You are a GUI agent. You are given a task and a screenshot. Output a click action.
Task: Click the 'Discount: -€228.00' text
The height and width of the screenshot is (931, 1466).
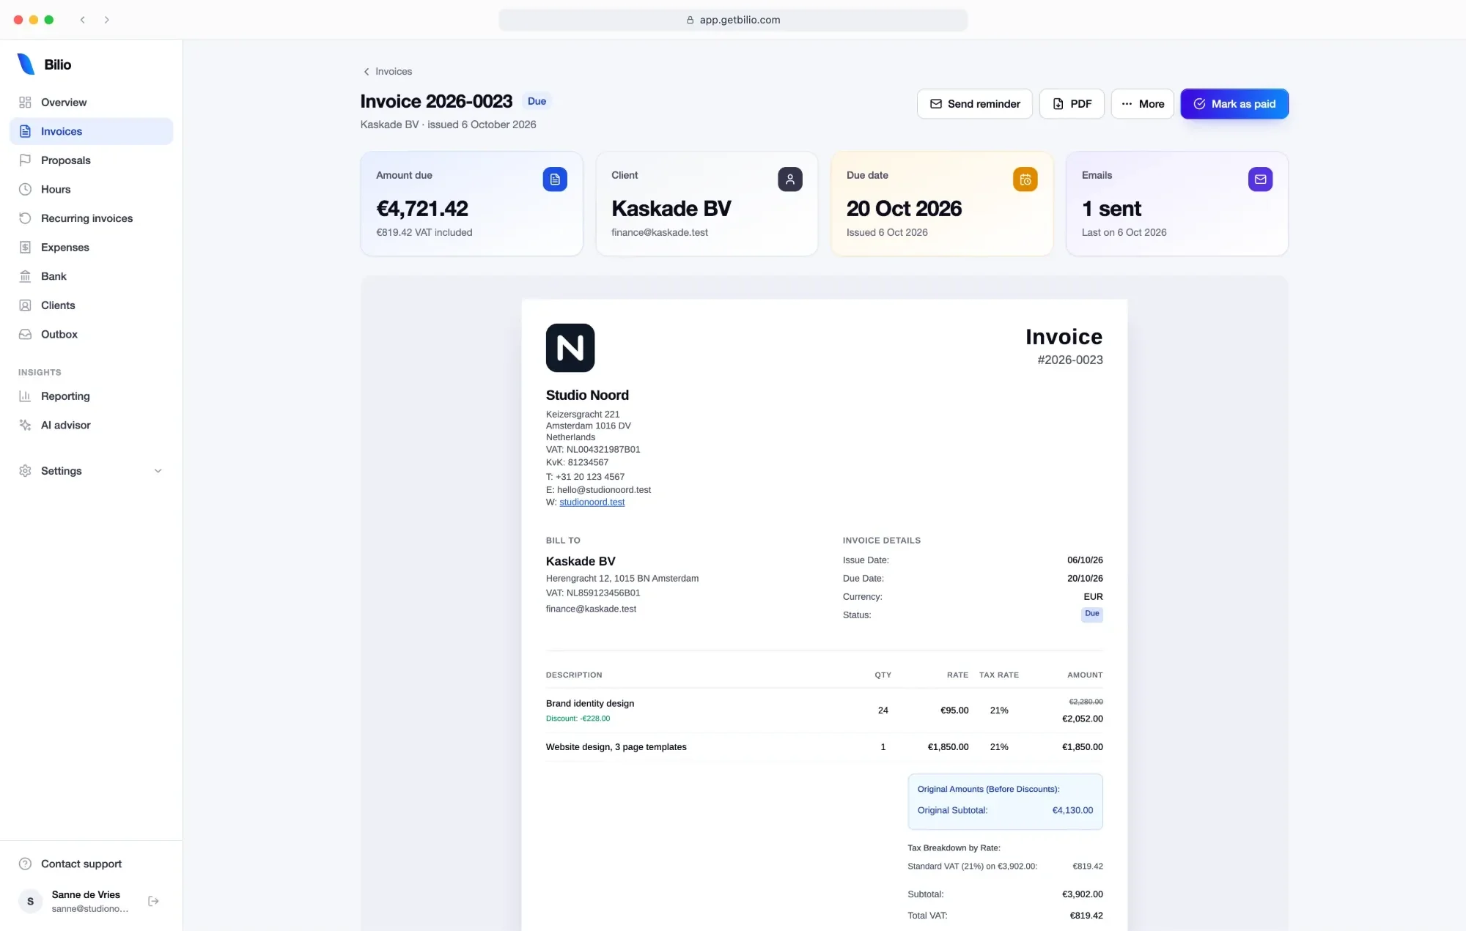(x=578, y=719)
